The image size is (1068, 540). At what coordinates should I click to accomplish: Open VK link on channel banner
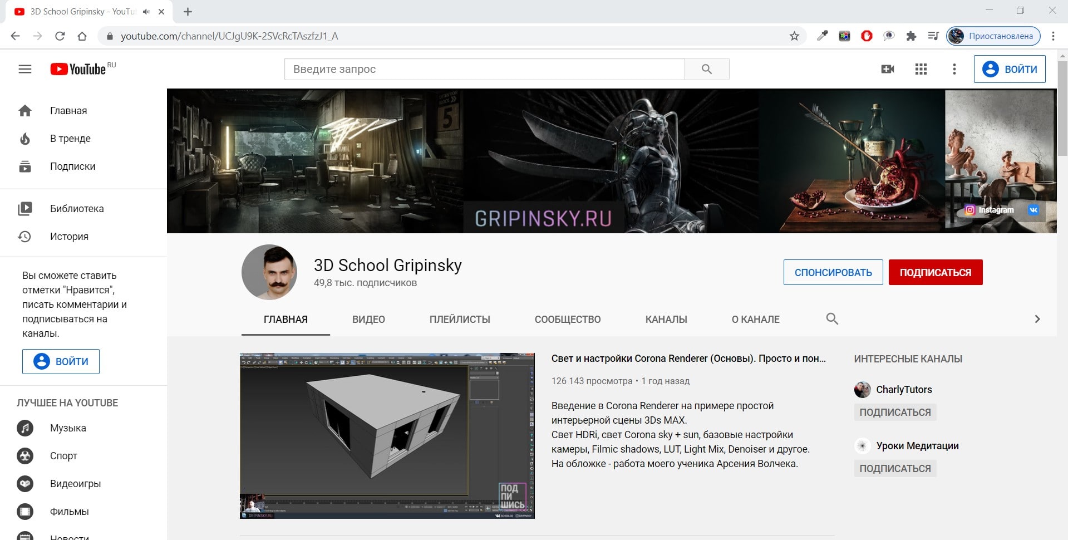click(1033, 210)
